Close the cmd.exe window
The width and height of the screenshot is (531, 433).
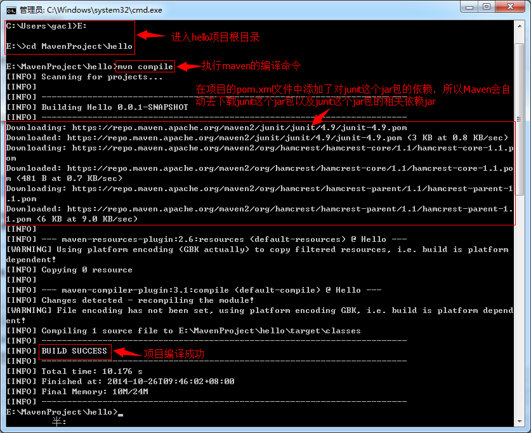click(510, 7)
